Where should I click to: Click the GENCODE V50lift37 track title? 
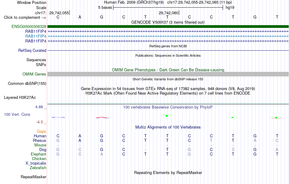168,22
